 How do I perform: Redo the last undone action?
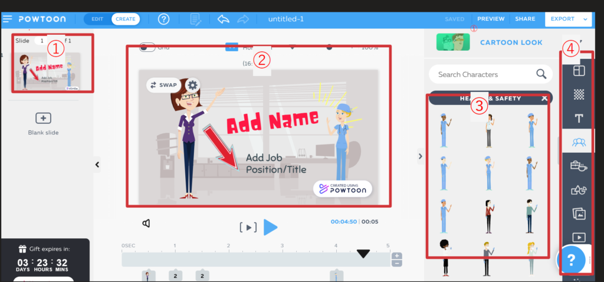click(243, 19)
